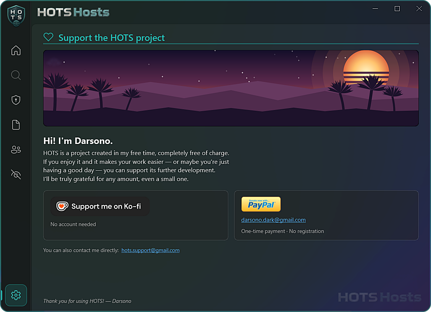This screenshot has height=312, width=431.
Task: Click the HOTS shield logo
Action: (16, 16)
